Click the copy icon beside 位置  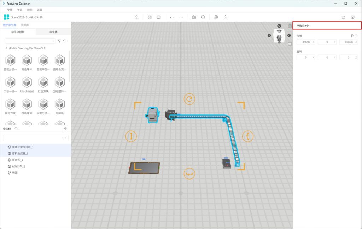[x=352, y=36]
